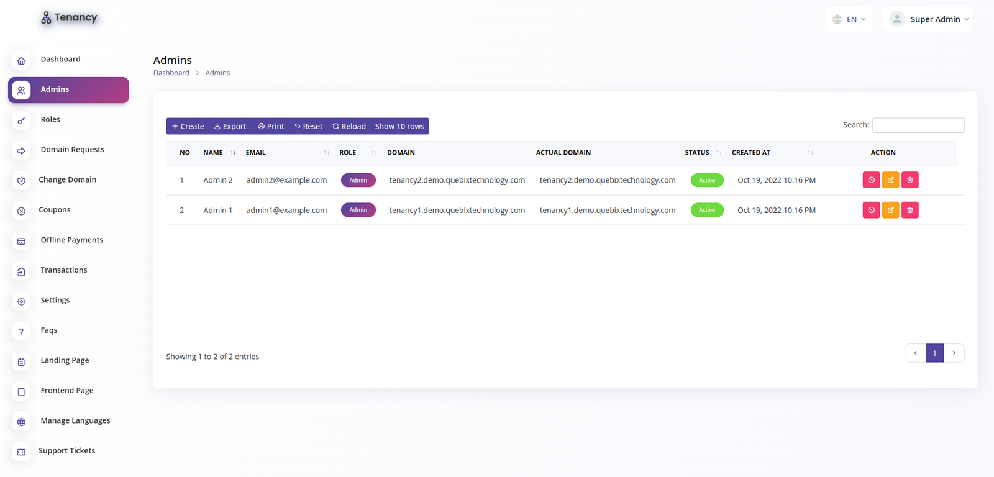
Task: Click the Settings gear icon in sidebar
Action: pos(21,301)
